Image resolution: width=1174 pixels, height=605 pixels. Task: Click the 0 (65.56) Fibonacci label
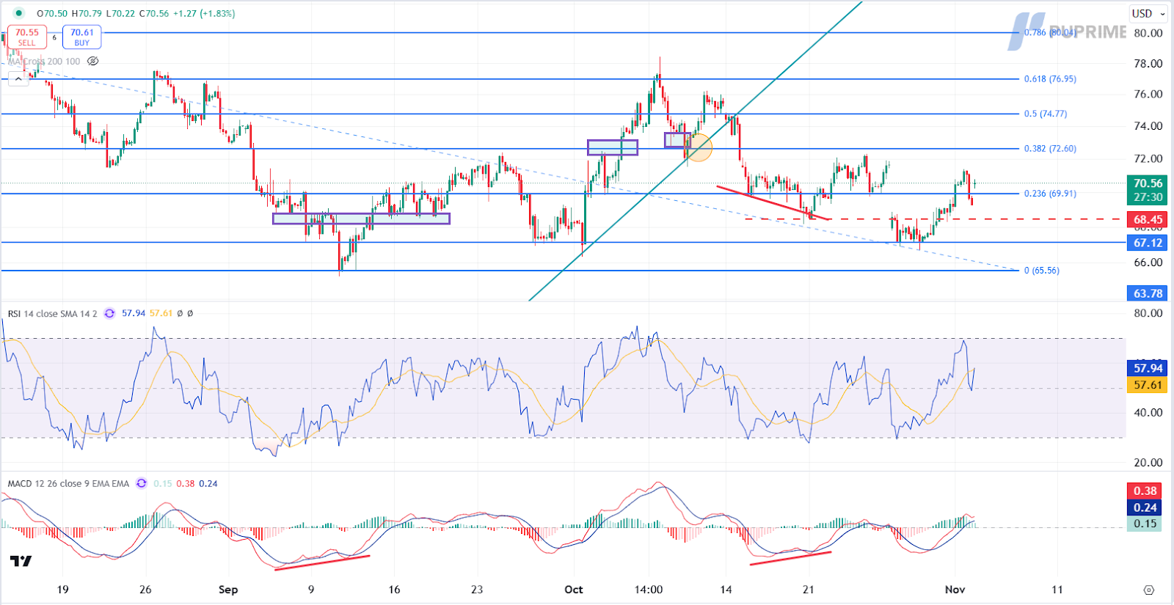tap(1042, 271)
